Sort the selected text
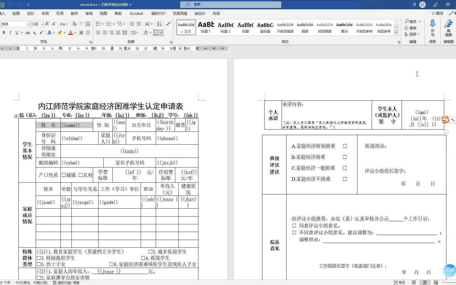 pyautogui.click(x=160, y=24)
